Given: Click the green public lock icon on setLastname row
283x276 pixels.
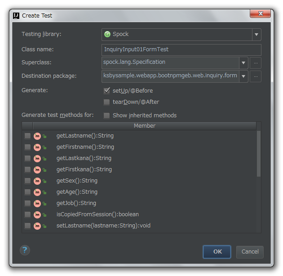Looking at the screenshot, I should click(x=44, y=226).
